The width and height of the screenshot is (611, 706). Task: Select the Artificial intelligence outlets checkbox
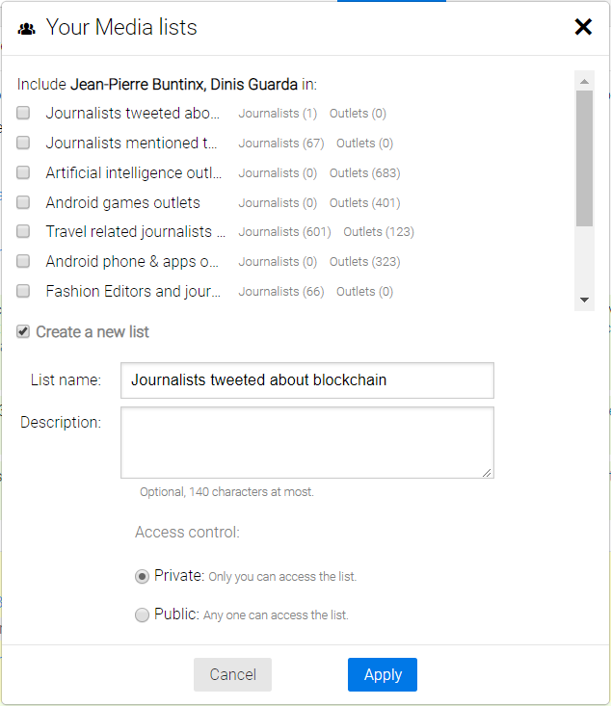pyautogui.click(x=23, y=172)
